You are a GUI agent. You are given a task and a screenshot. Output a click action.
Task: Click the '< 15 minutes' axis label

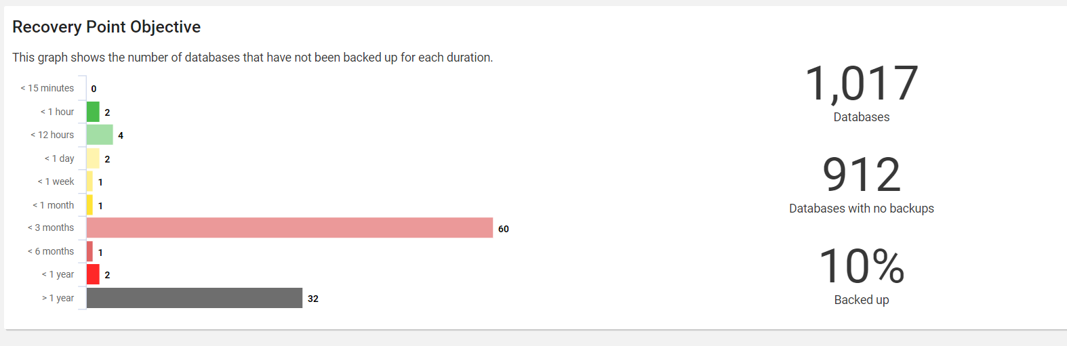[47, 88]
